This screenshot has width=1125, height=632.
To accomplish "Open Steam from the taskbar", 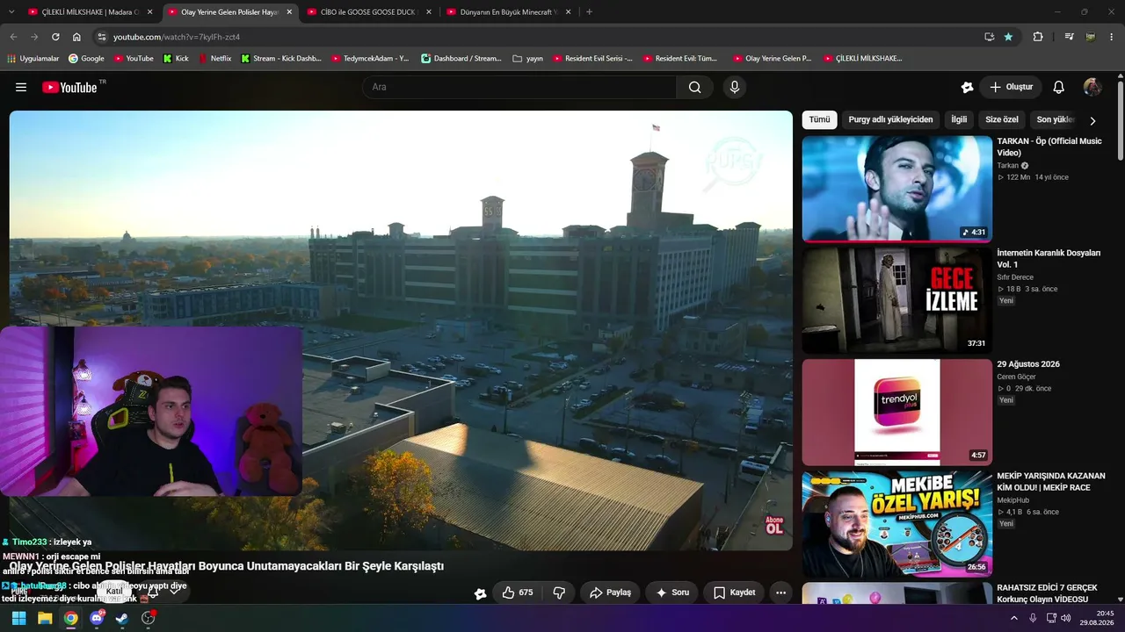I will 122,618.
